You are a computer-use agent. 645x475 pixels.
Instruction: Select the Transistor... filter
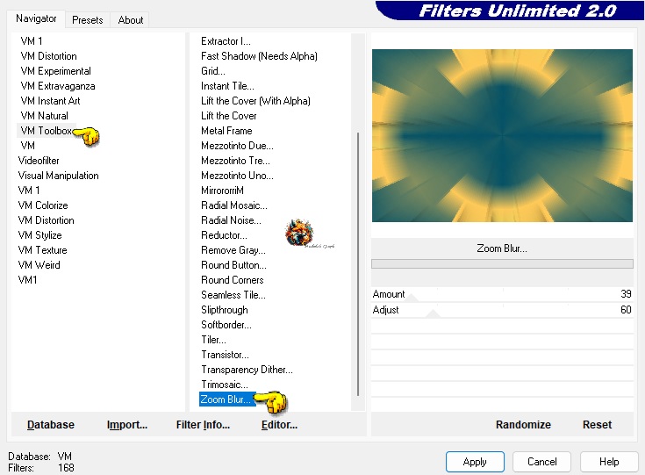(225, 355)
